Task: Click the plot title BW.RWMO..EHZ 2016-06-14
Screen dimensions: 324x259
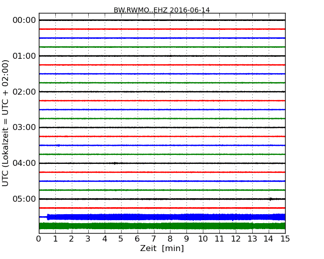Action: (162, 10)
